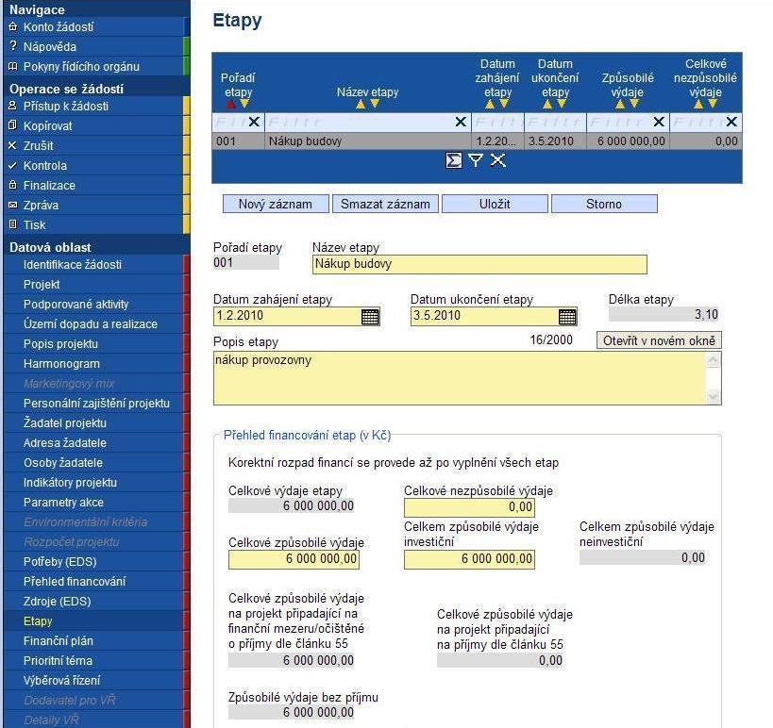Open calendar for Datum ukončení etapy

click(x=567, y=317)
